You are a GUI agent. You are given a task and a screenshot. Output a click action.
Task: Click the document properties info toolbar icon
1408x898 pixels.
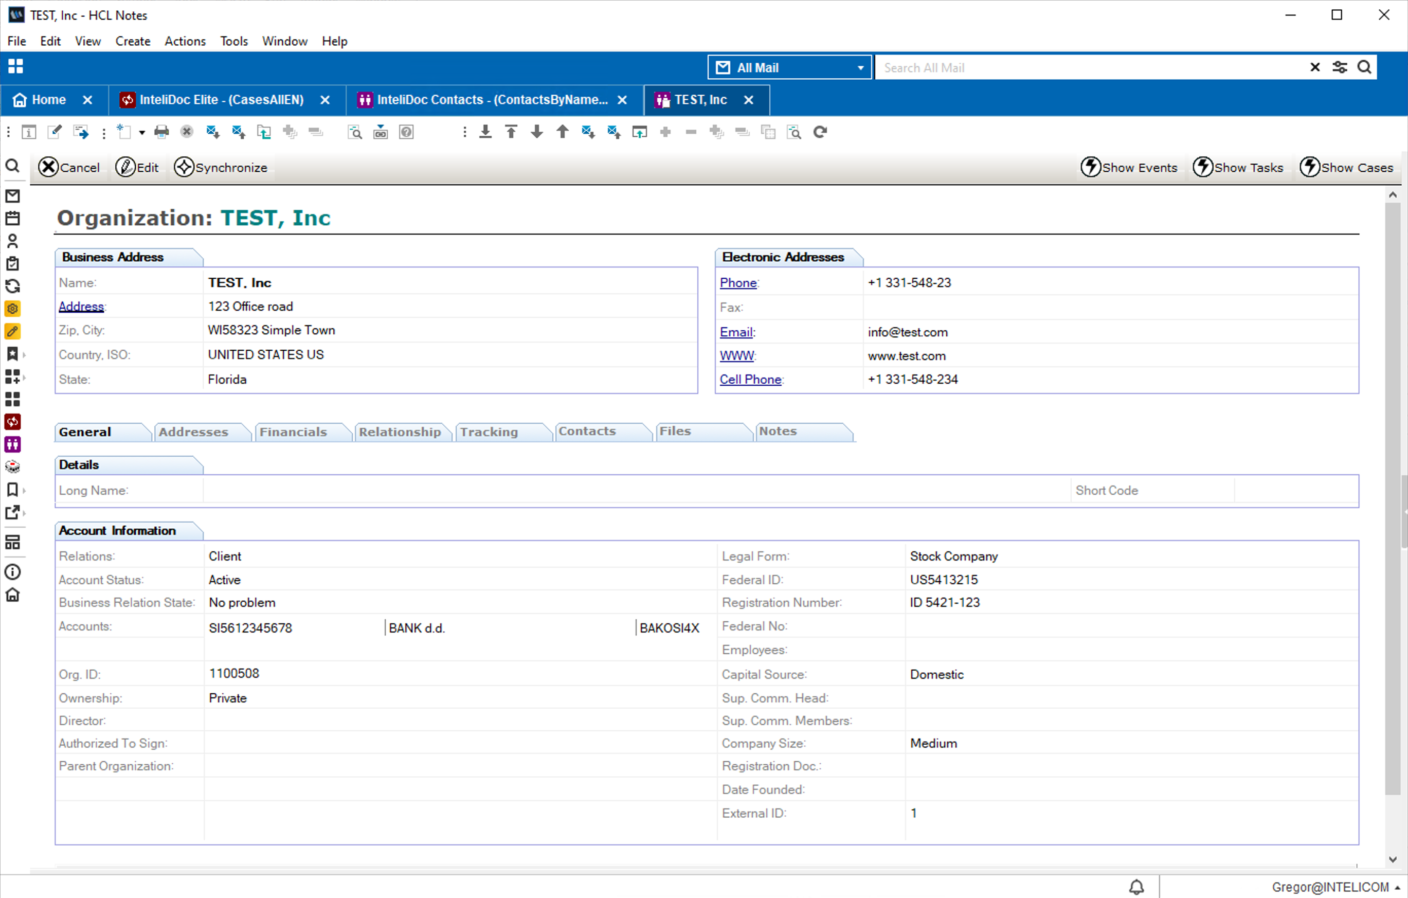click(29, 132)
